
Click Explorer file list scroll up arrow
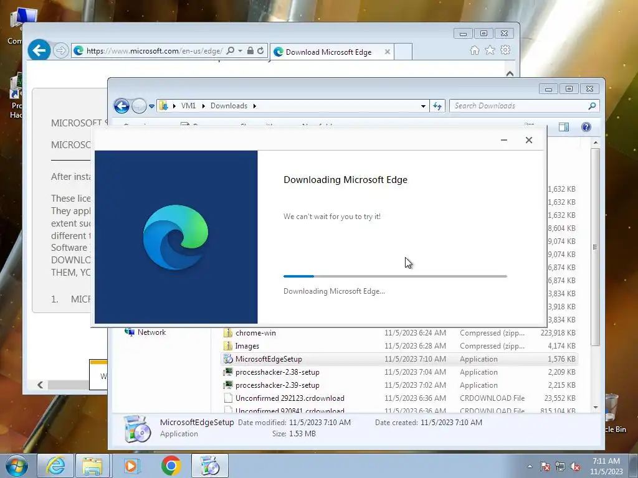coord(595,143)
